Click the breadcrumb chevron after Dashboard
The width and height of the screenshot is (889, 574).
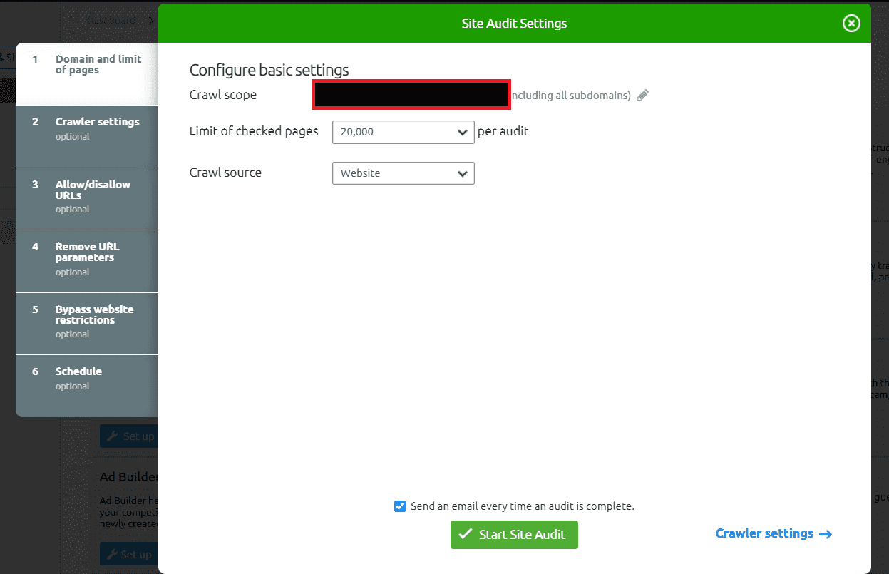click(x=151, y=21)
